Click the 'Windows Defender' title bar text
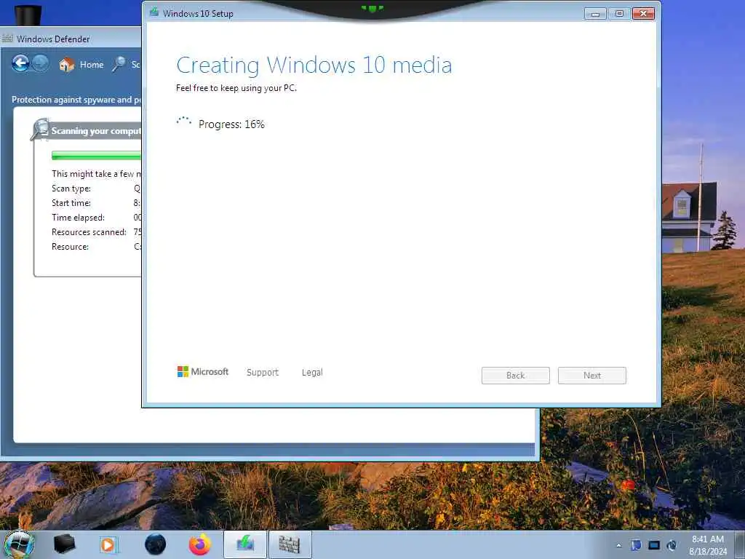This screenshot has height=559, width=745. 52,39
